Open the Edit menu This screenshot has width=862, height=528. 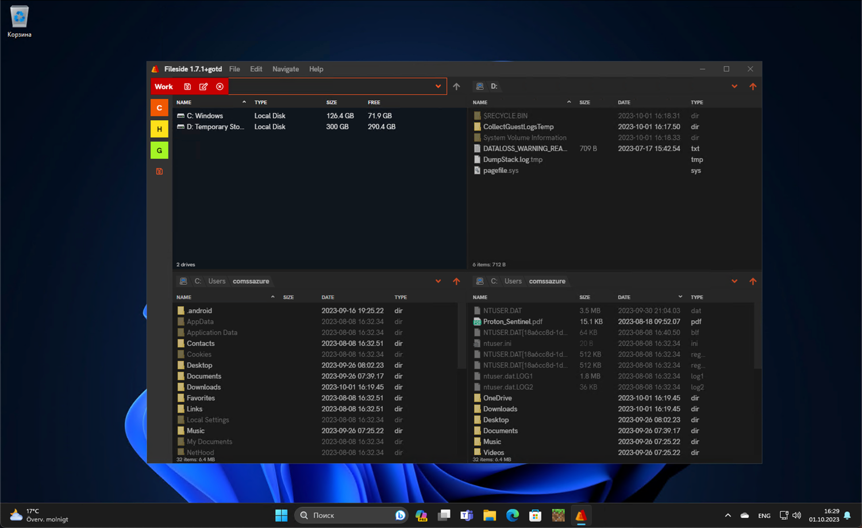tap(256, 69)
